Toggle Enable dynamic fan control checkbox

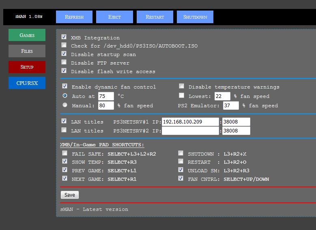tap(64, 86)
